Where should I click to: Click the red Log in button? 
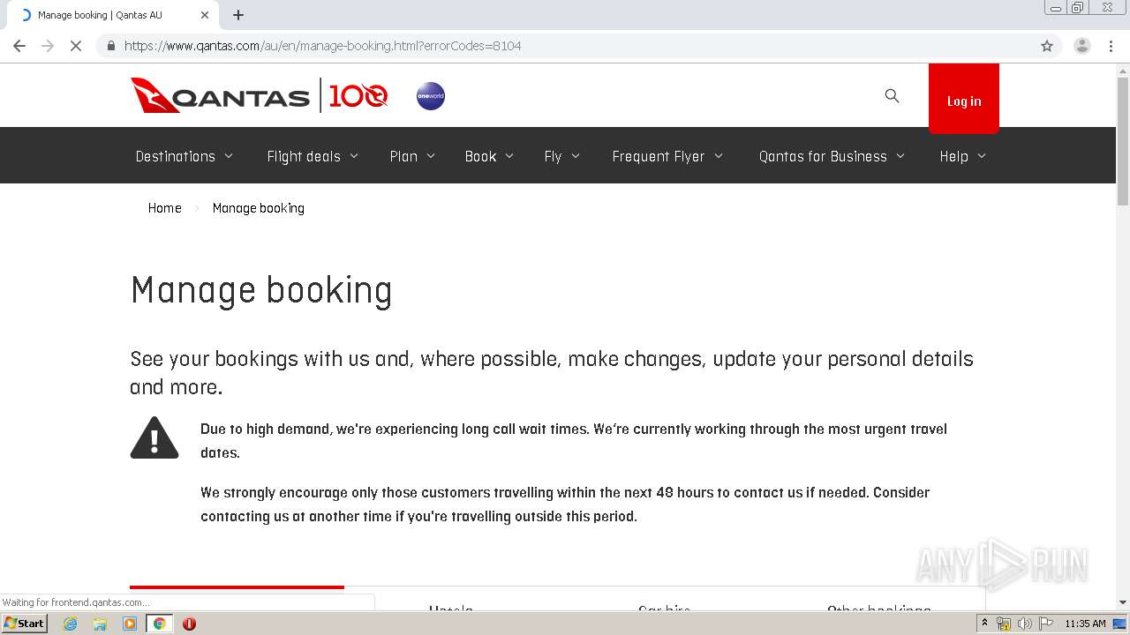[964, 99]
